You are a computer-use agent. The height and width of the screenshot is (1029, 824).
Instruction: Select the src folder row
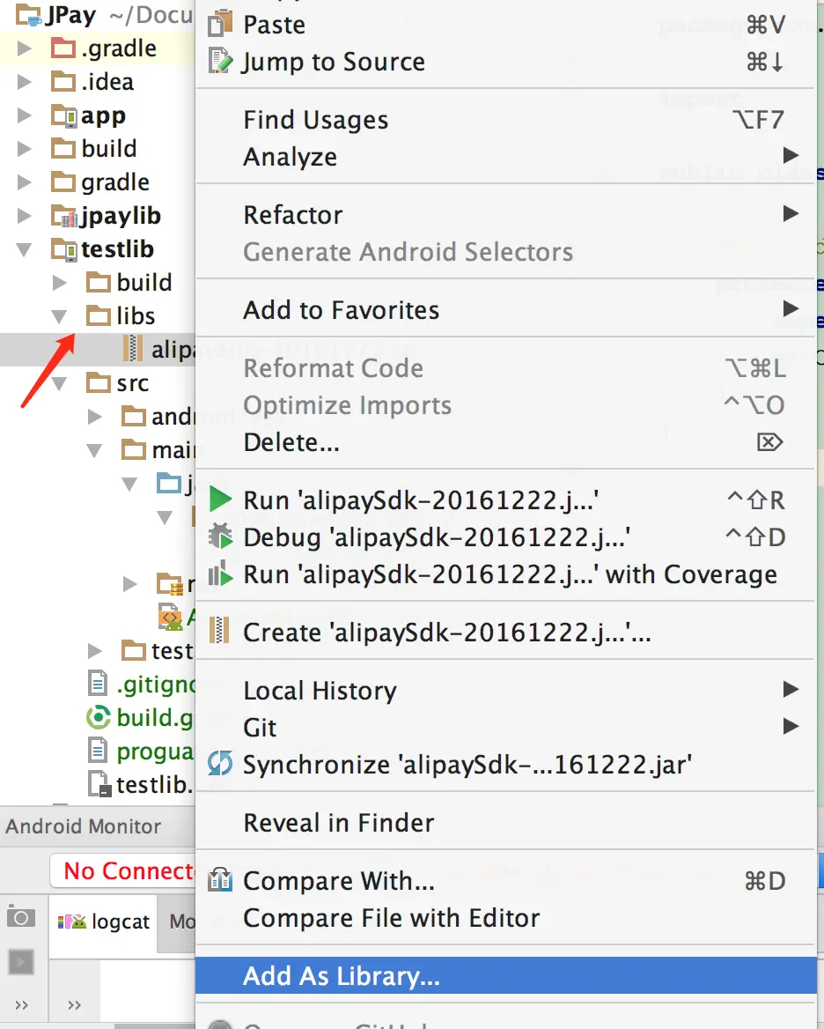98,382
